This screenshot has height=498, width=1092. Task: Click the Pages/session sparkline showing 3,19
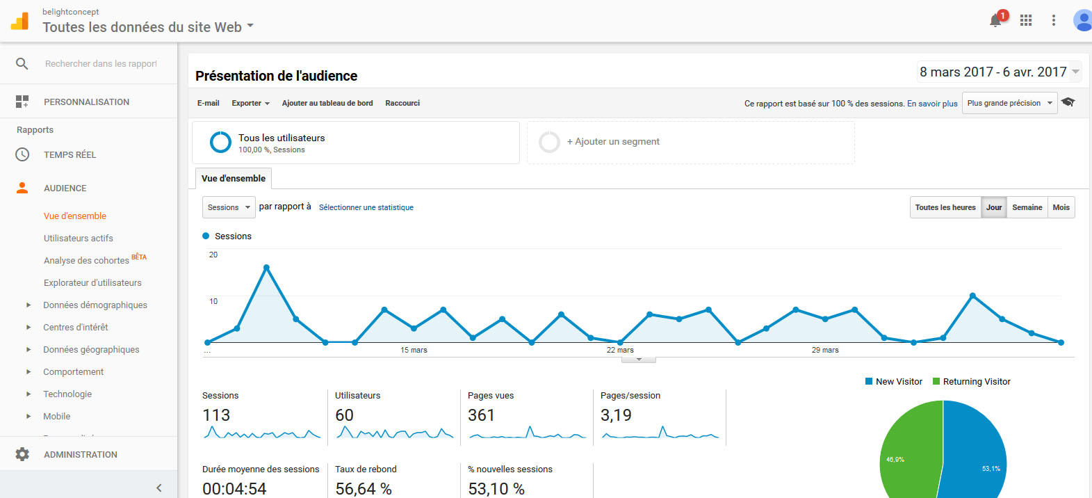tap(660, 433)
